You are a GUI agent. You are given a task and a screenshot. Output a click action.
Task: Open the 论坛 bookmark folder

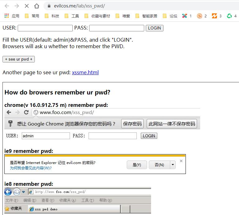click(170, 16)
